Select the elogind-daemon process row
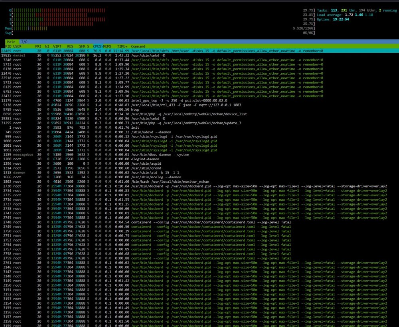The width and height of the screenshot is (399, 327). coord(199,159)
